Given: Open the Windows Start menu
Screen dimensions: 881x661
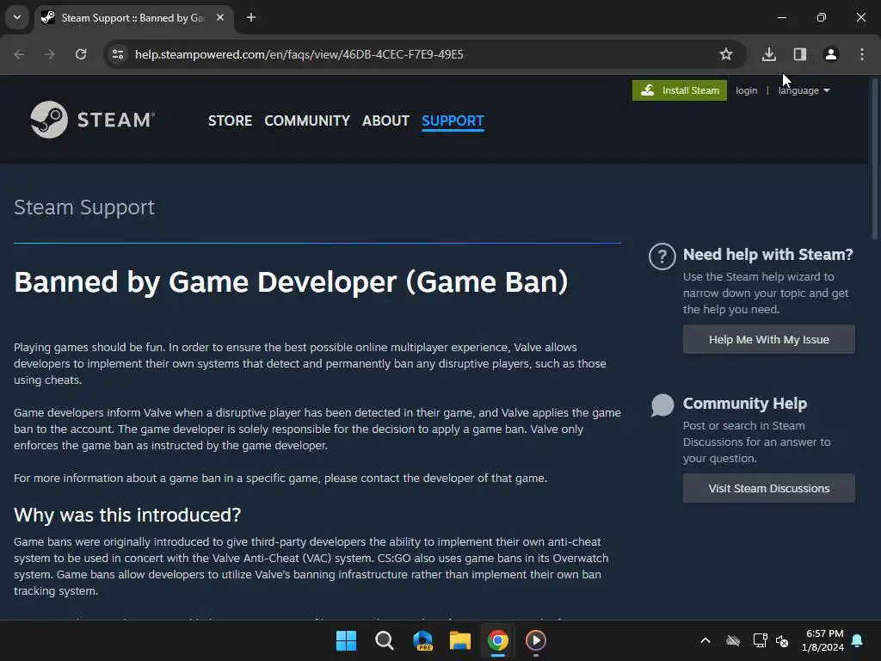Looking at the screenshot, I should click(346, 640).
